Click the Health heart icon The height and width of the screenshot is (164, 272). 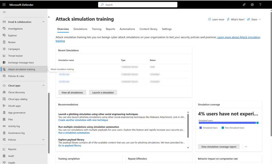(x=4, y=163)
